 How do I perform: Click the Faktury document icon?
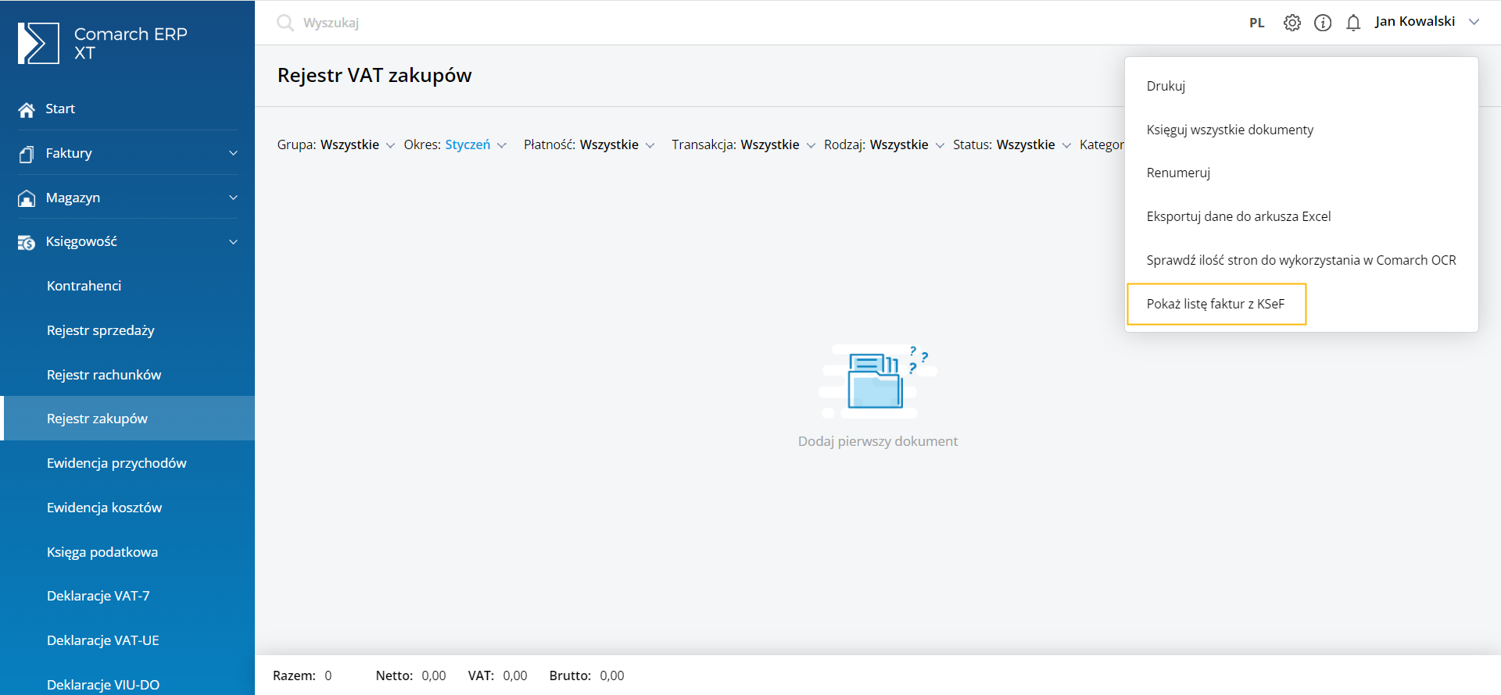pos(27,154)
